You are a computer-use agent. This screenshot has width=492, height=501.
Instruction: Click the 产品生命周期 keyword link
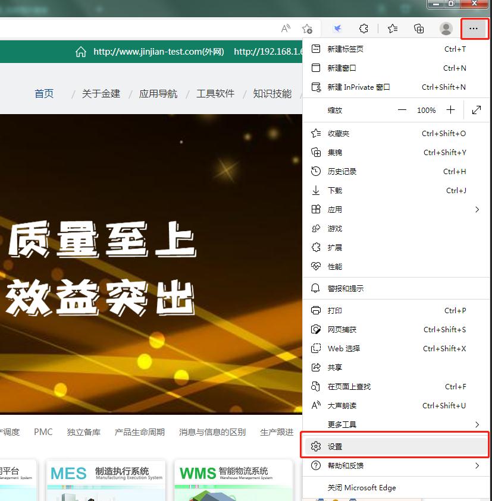pyautogui.click(x=139, y=432)
